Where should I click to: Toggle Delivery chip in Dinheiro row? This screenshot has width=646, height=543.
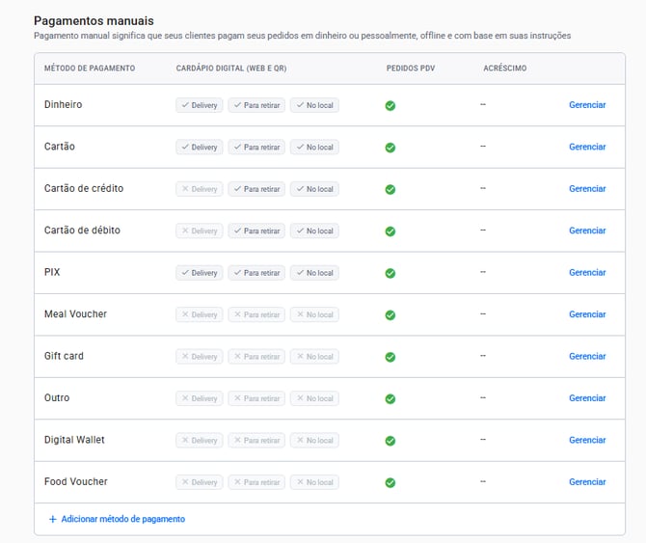coord(200,105)
